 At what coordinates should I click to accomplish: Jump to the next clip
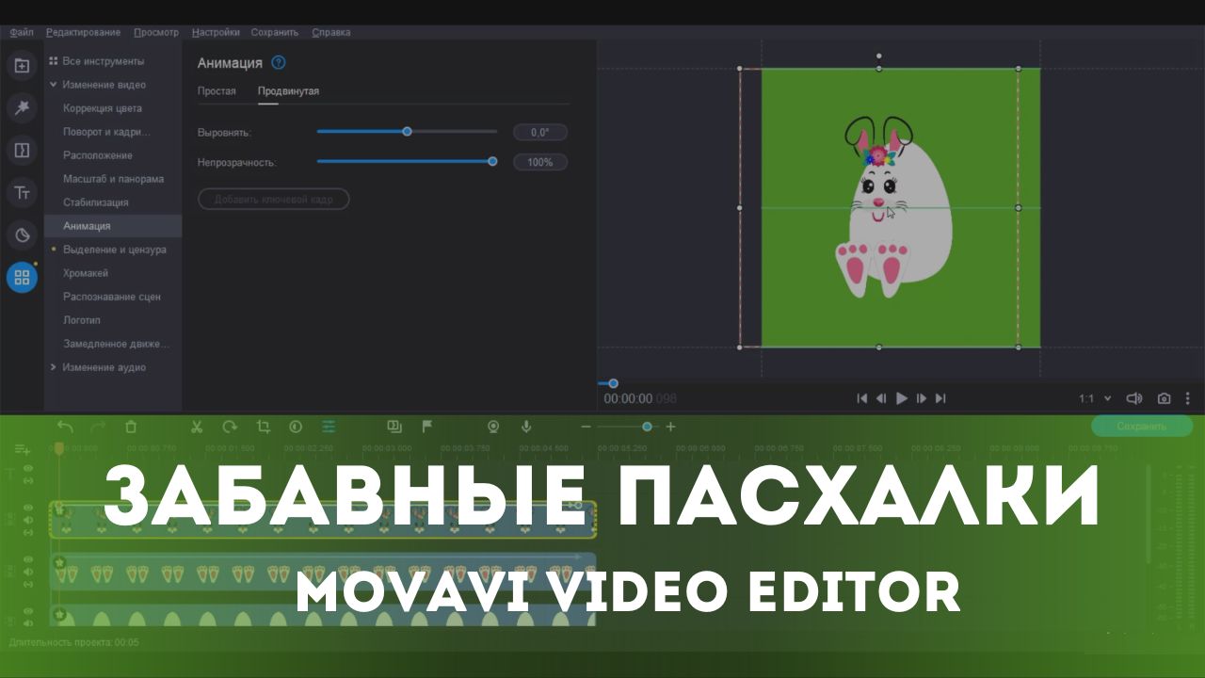pos(940,398)
